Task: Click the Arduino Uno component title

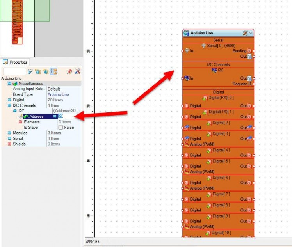Action: (201, 33)
